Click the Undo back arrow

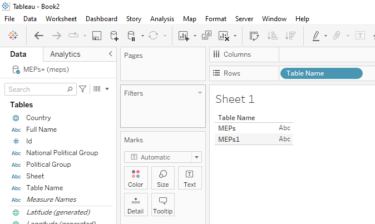point(39,36)
